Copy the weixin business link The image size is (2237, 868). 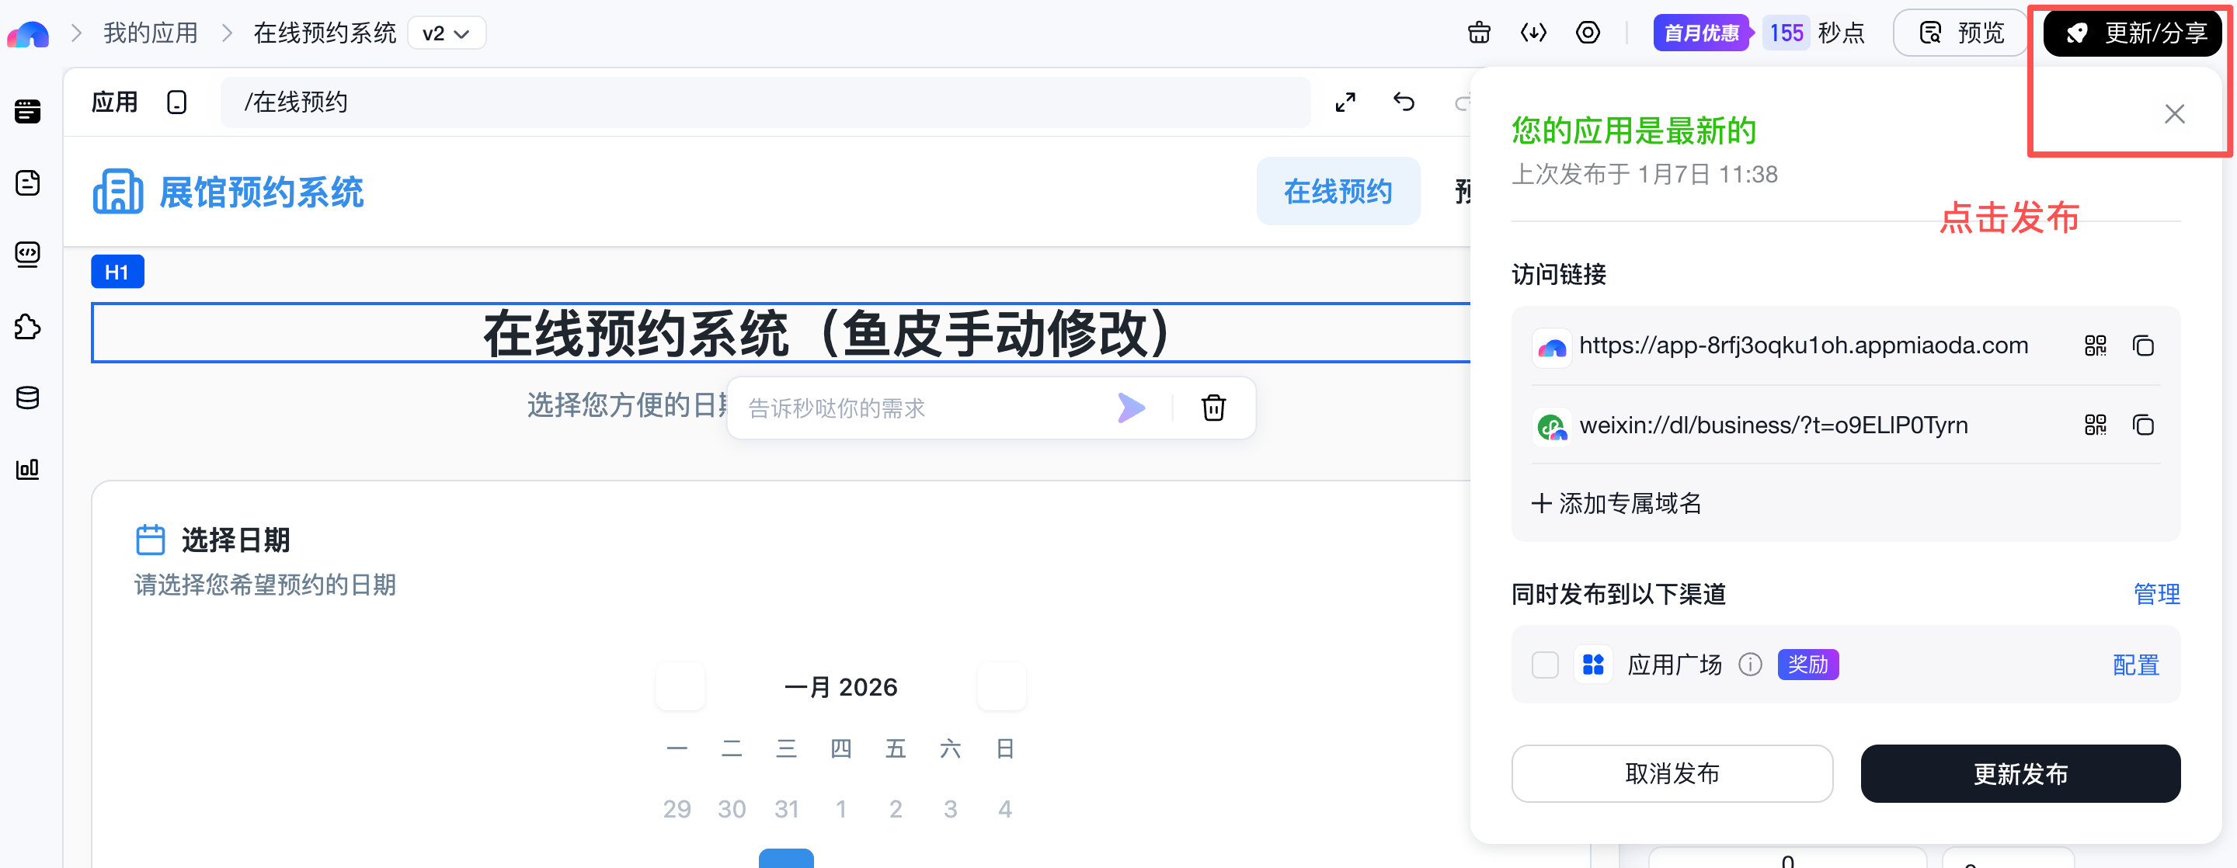click(2142, 425)
